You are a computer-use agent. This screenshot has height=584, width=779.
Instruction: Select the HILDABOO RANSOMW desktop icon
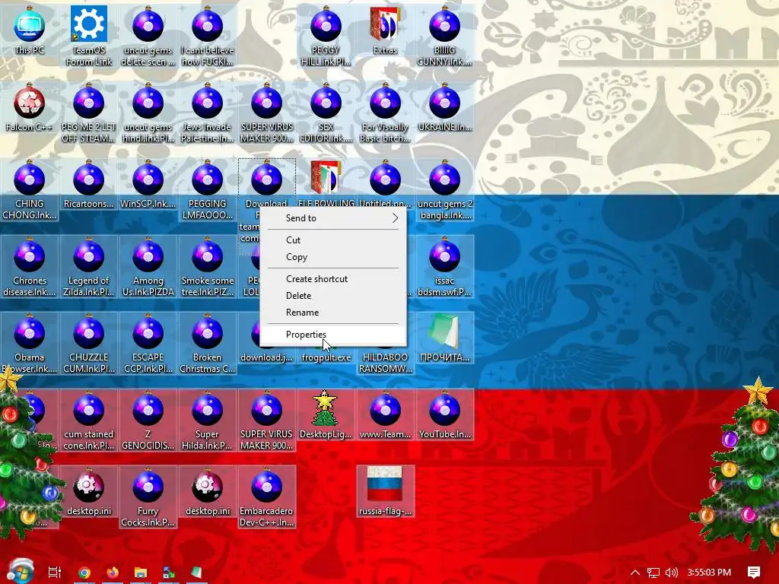click(385, 363)
